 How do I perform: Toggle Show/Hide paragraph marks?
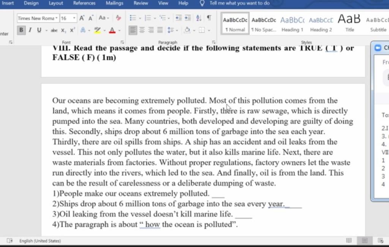coord(209,18)
